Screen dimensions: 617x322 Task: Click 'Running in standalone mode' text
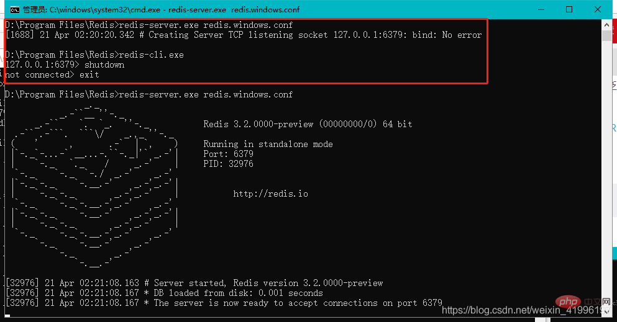point(268,144)
